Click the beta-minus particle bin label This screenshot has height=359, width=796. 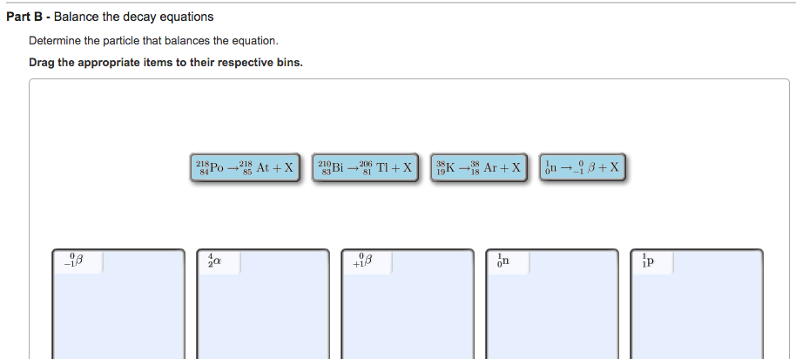(x=78, y=261)
